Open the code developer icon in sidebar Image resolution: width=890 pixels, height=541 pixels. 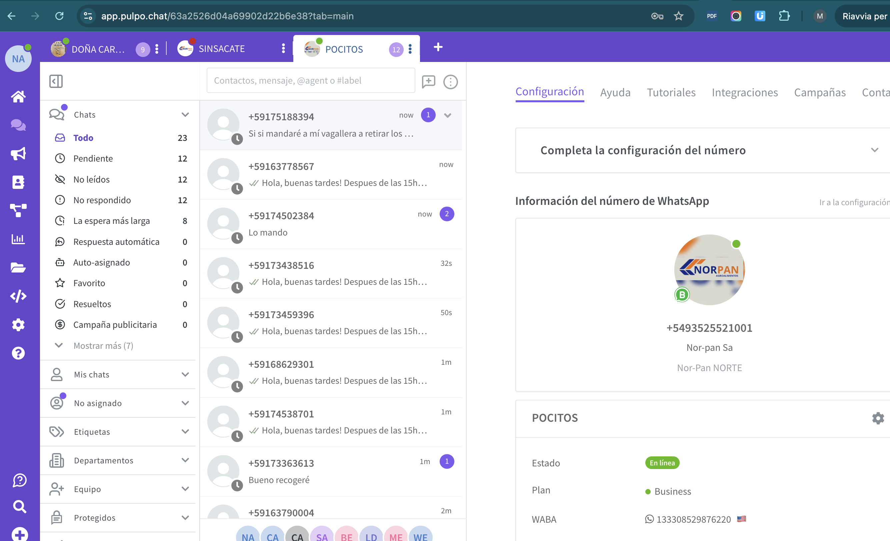point(18,296)
